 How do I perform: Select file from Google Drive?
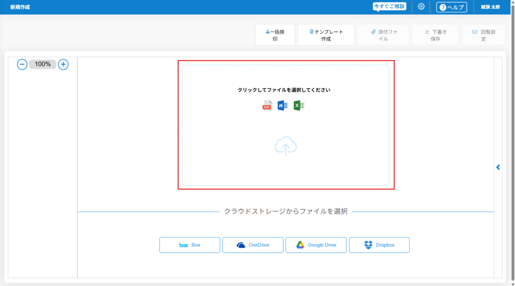pyautogui.click(x=316, y=245)
